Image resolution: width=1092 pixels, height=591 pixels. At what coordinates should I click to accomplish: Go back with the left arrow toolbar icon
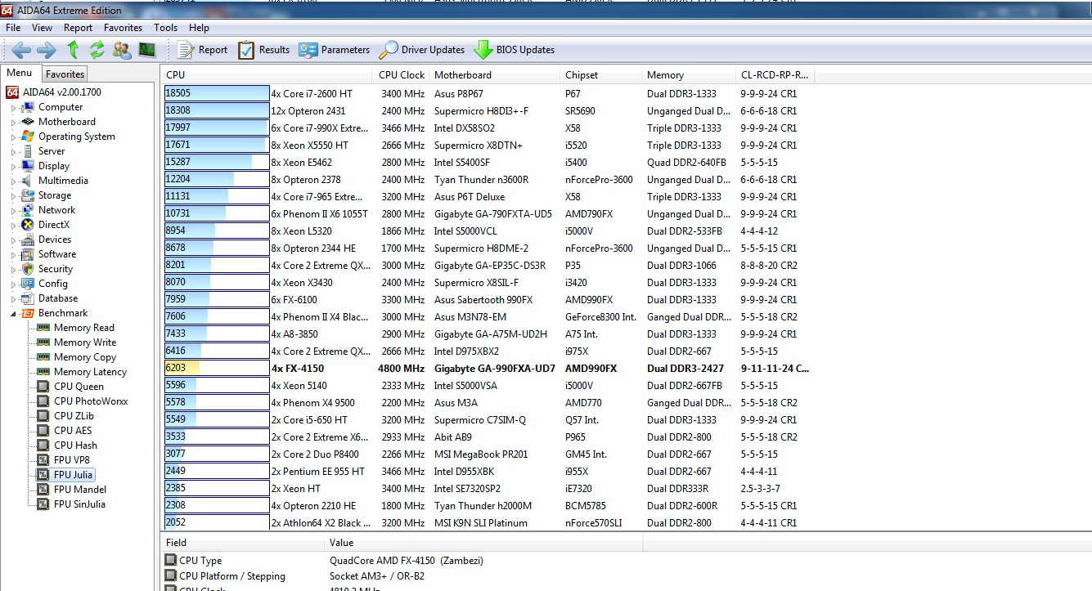pyautogui.click(x=21, y=50)
